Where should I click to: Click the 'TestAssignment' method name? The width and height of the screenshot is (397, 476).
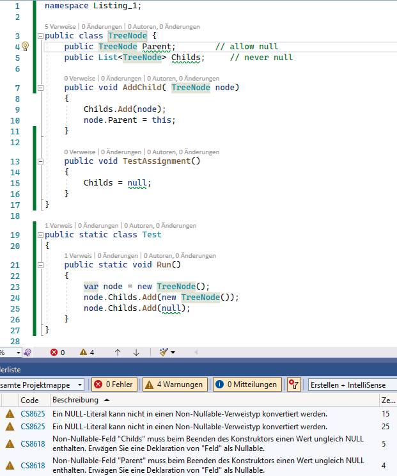point(157,161)
